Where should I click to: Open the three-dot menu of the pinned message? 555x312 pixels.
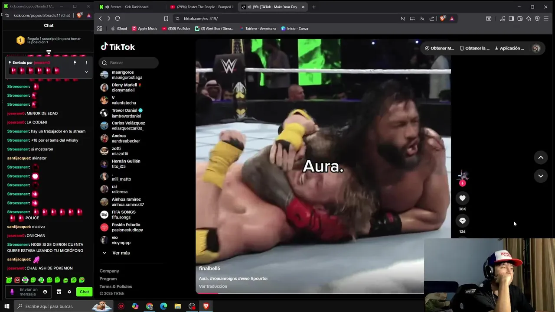86,63
